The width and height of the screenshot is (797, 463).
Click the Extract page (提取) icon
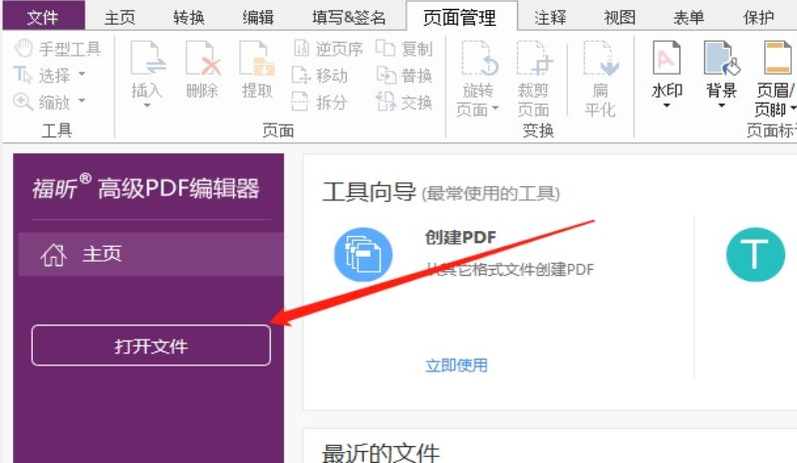coord(257,60)
